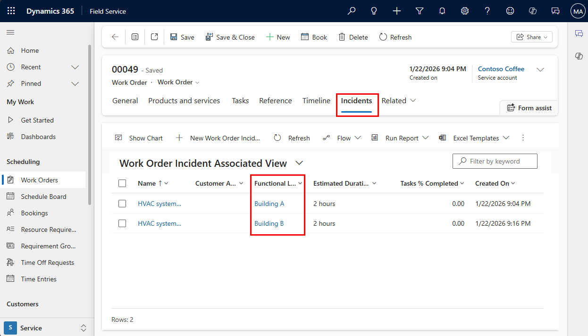Open the notifications bell icon
Viewport: 588px width, 336px height.
click(442, 11)
